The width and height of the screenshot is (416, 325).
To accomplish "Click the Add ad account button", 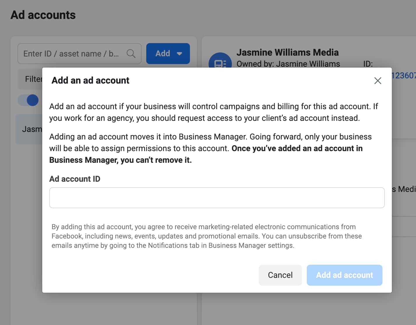I will pyautogui.click(x=344, y=275).
